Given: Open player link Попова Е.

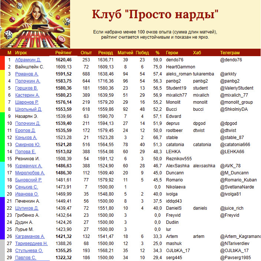Looking at the screenshot, I should coord(26,152).
